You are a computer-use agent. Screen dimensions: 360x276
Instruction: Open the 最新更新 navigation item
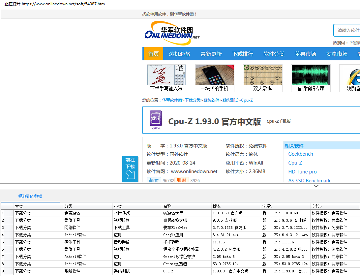click(x=211, y=54)
